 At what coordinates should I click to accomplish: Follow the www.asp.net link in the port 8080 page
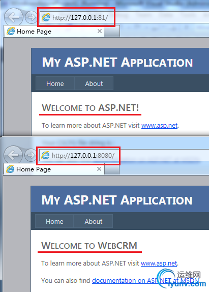[x=159, y=264]
